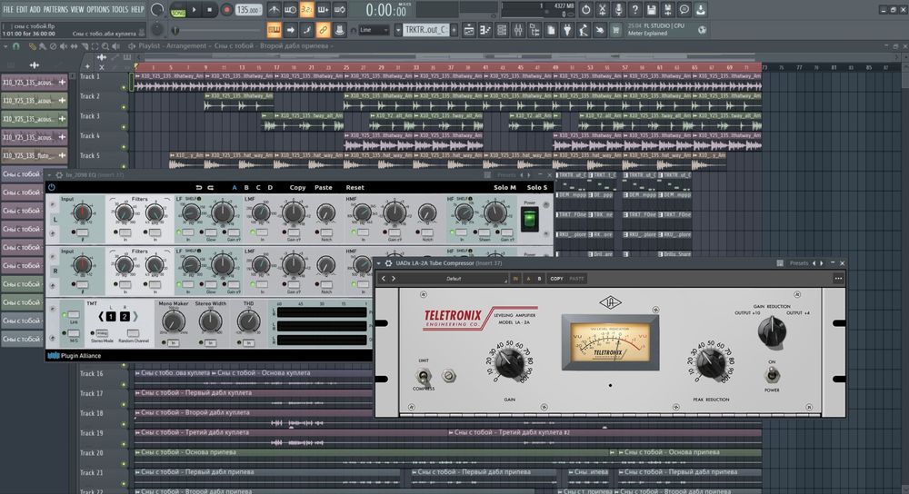The image size is (909, 494).
Task: Click LA-2A next preset arrow
Action: (x=394, y=279)
